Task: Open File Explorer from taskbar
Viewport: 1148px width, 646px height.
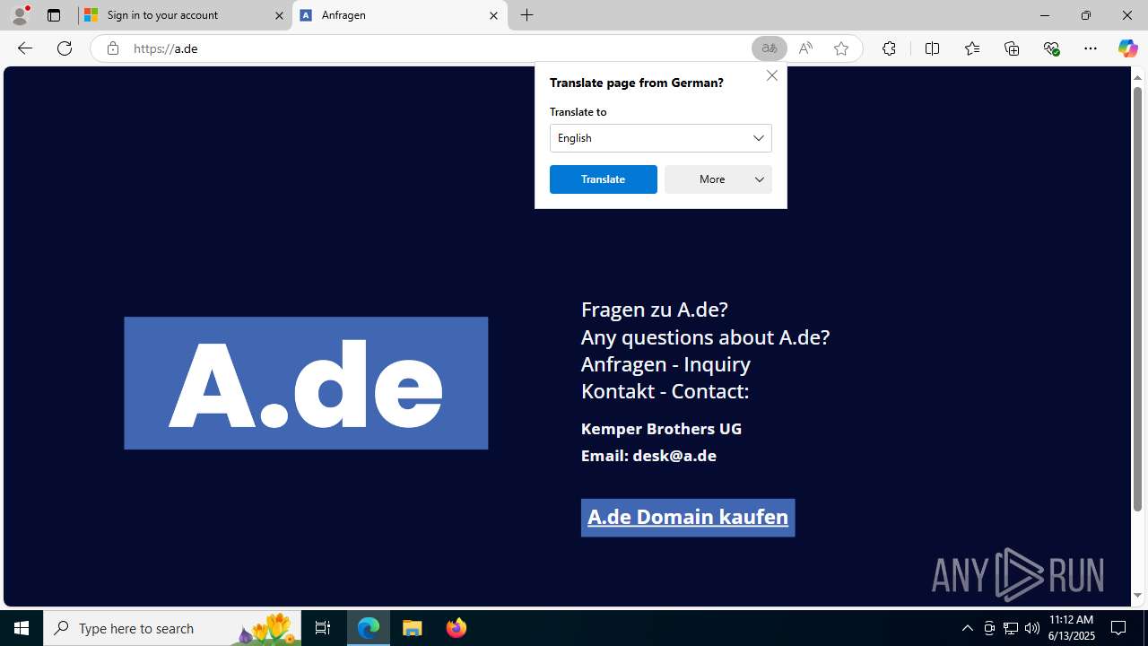Action: pyautogui.click(x=413, y=628)
